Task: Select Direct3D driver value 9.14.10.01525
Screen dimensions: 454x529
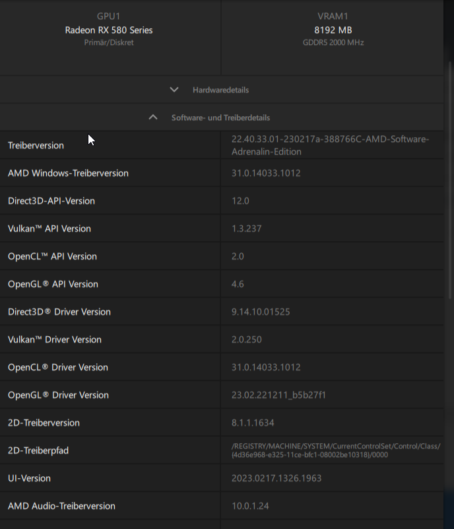Action: [261, 312]
